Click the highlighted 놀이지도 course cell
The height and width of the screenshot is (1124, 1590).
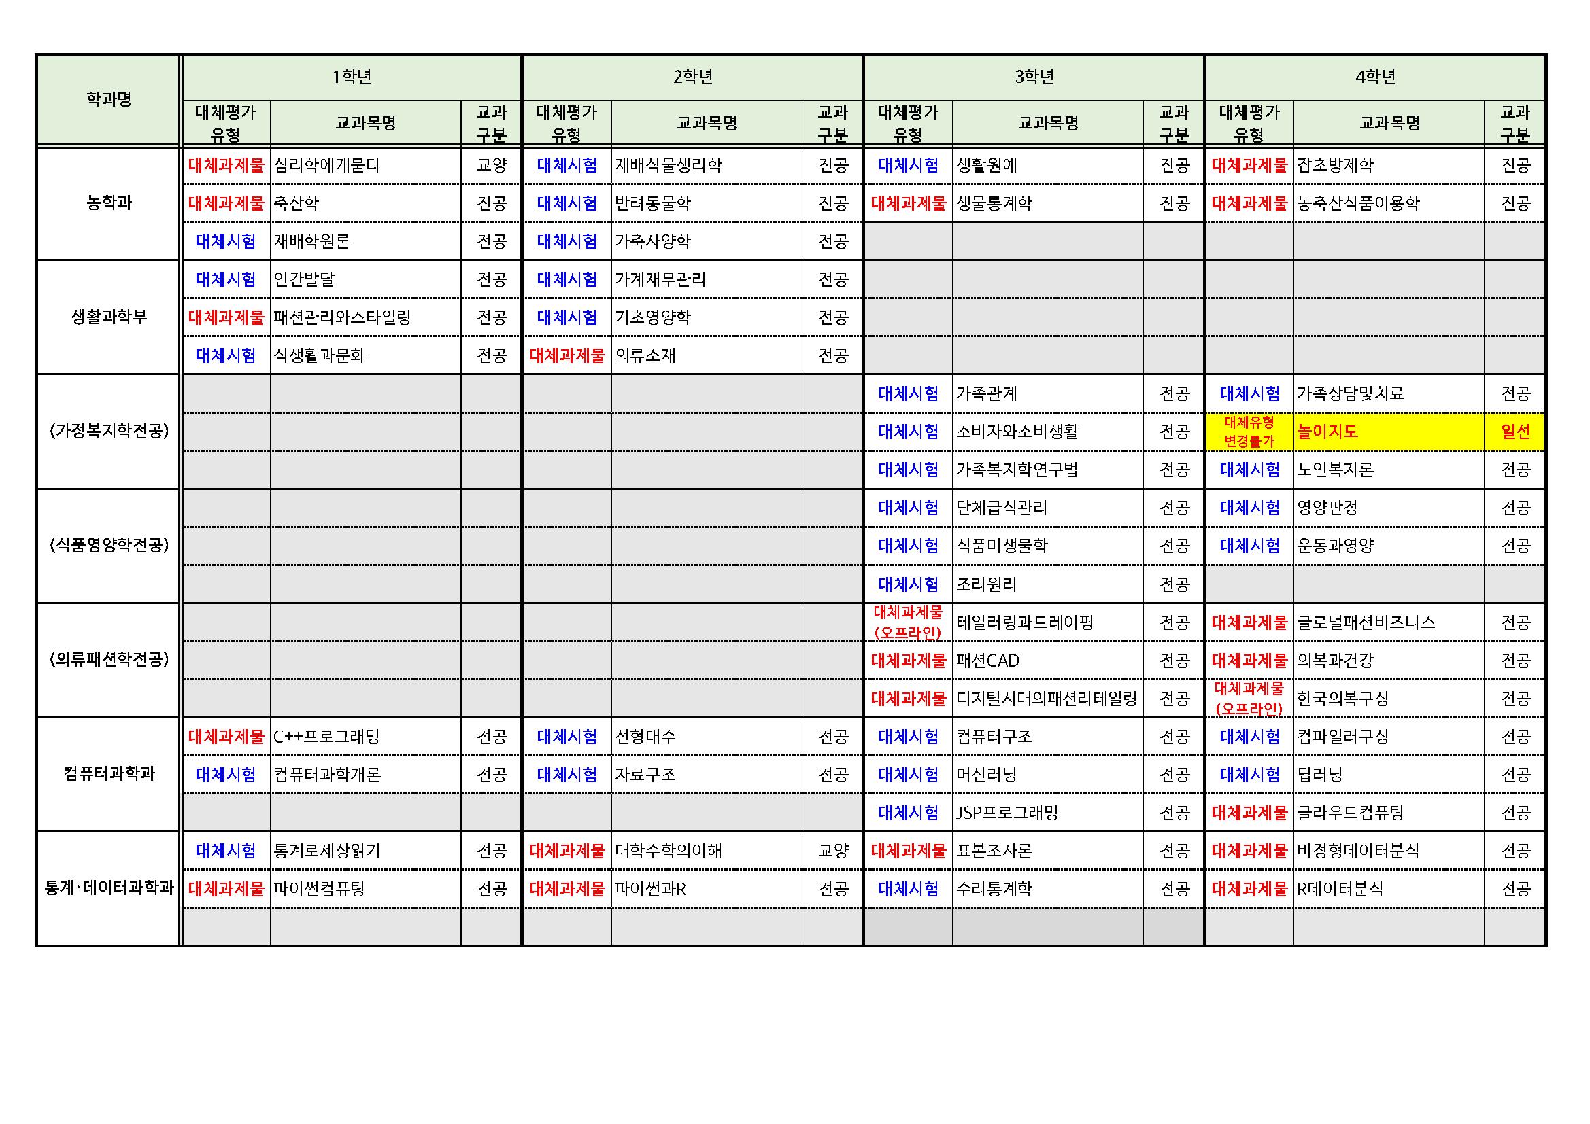1389,432
